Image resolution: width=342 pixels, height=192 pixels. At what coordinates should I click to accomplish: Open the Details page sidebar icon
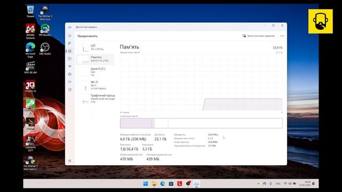[x=70, y=82]
